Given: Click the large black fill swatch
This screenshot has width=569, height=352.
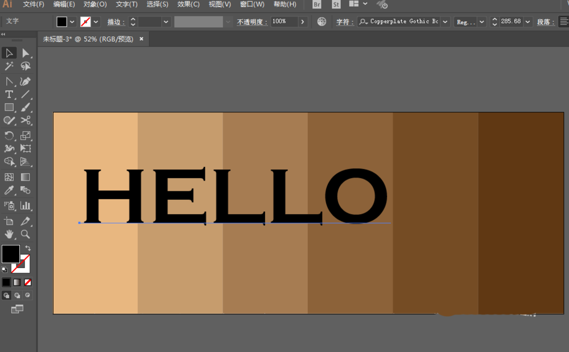Looking at the screenshot, I should pos(11,254).
